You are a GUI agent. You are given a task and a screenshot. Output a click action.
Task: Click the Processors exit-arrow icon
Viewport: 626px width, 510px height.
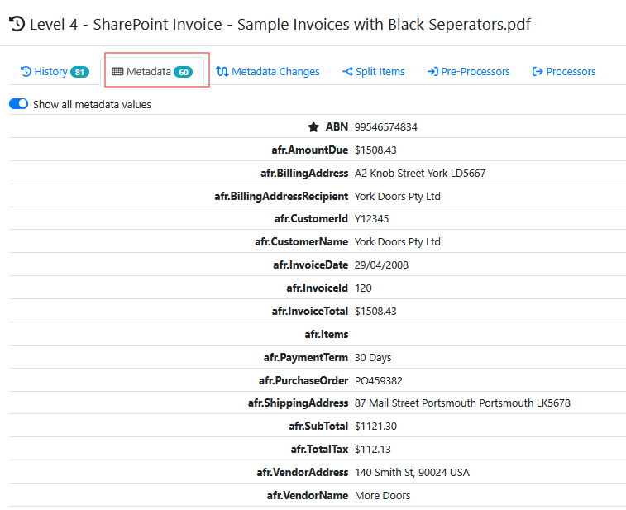(x=538, y=72)
